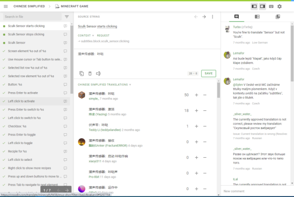The height and width of the screenshot is (197, 294).
Task: Clear translation using the trash icon
Action: (x=90, y=73)
